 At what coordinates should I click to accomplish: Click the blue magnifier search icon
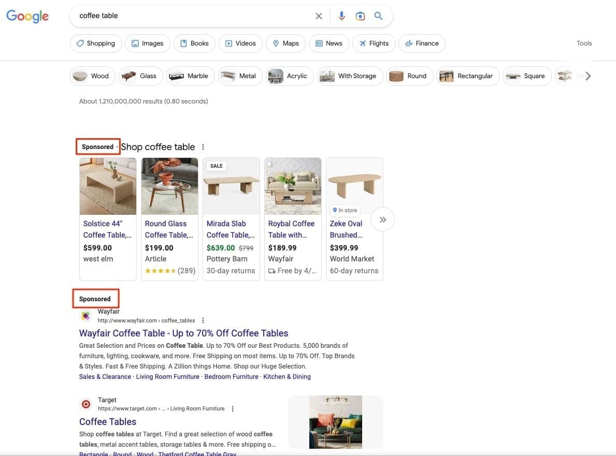click(379, 16)
